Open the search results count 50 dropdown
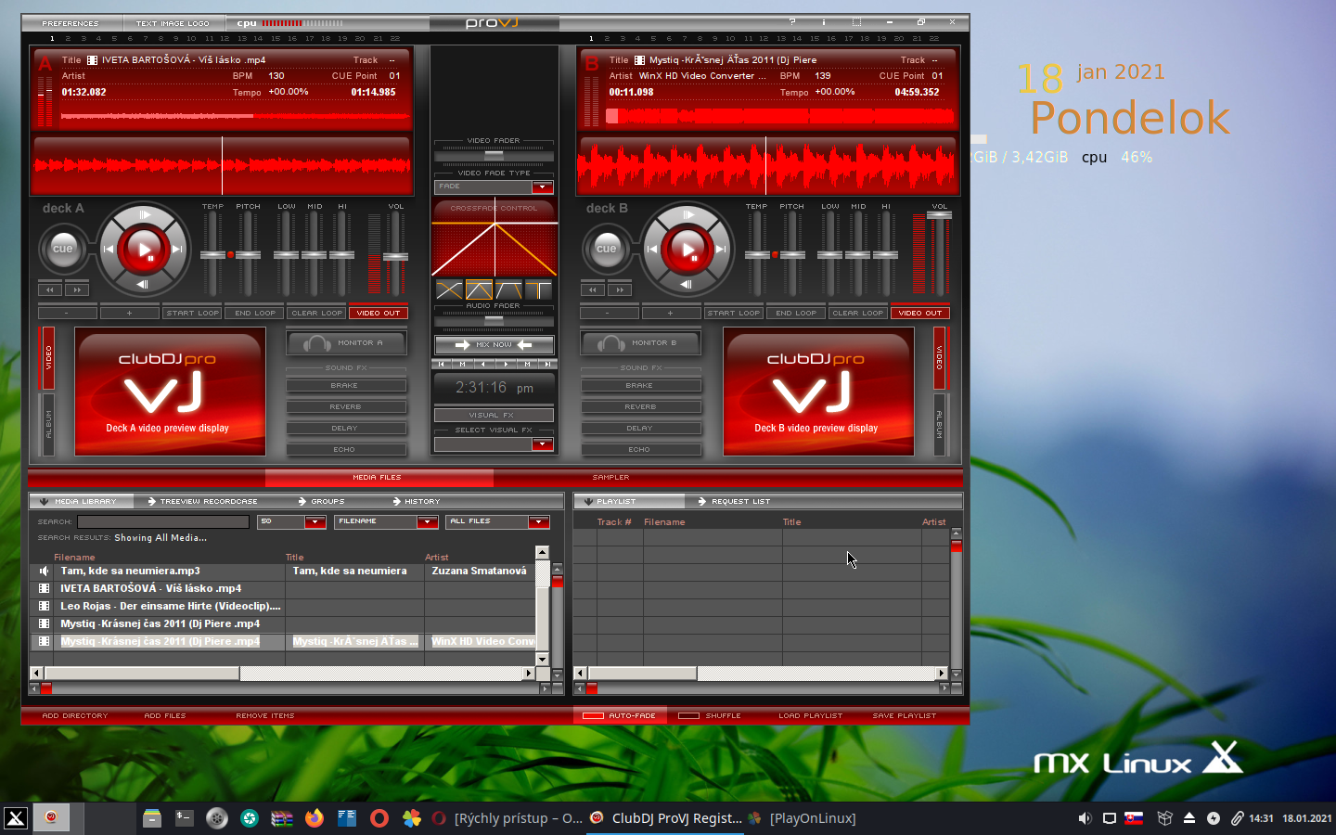The width and height of the screenshot is (1336, 835). [315, 521]
